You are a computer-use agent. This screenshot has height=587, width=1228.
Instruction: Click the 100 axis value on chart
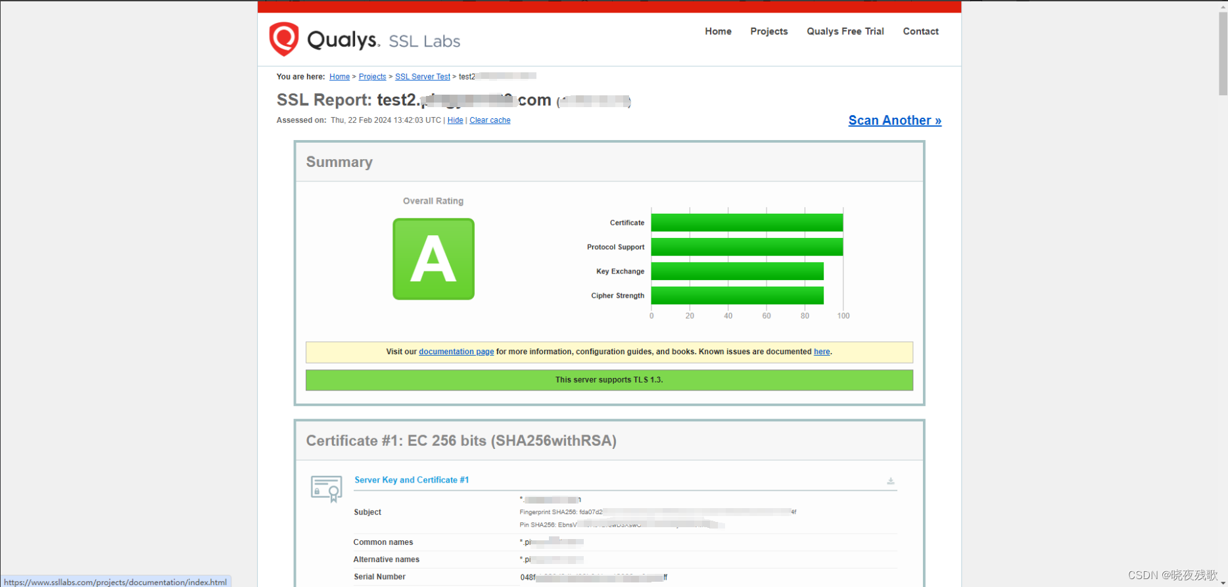[843, 316]
